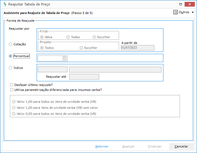Enable Desfazer último reajuste checkbox
Screen dimensions: 197x153
12,85
